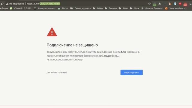The image size is (192, 108).
Task: Open the µTorrent bookmark
Action: pos(20,8)
